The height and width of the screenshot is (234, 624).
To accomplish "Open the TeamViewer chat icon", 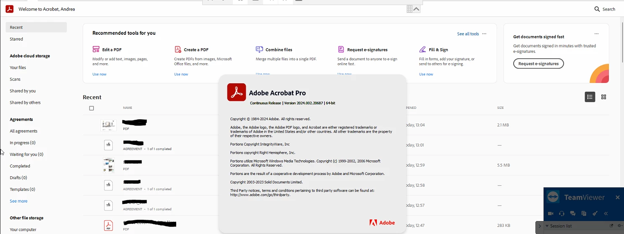I will pyautogui.click(x=573, y=213).
